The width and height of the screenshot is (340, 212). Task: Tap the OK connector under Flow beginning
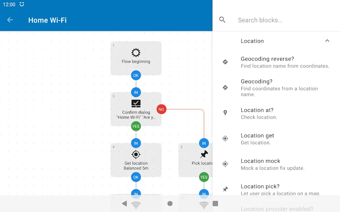point(136,75)
